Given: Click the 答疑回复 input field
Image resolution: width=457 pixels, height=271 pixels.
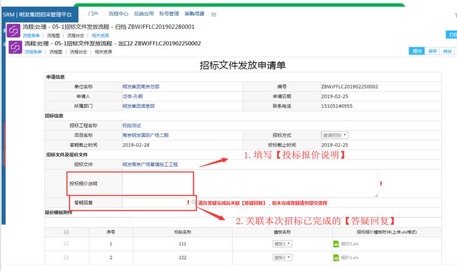Looking at the screenshot, I should [x=154, y=203].
